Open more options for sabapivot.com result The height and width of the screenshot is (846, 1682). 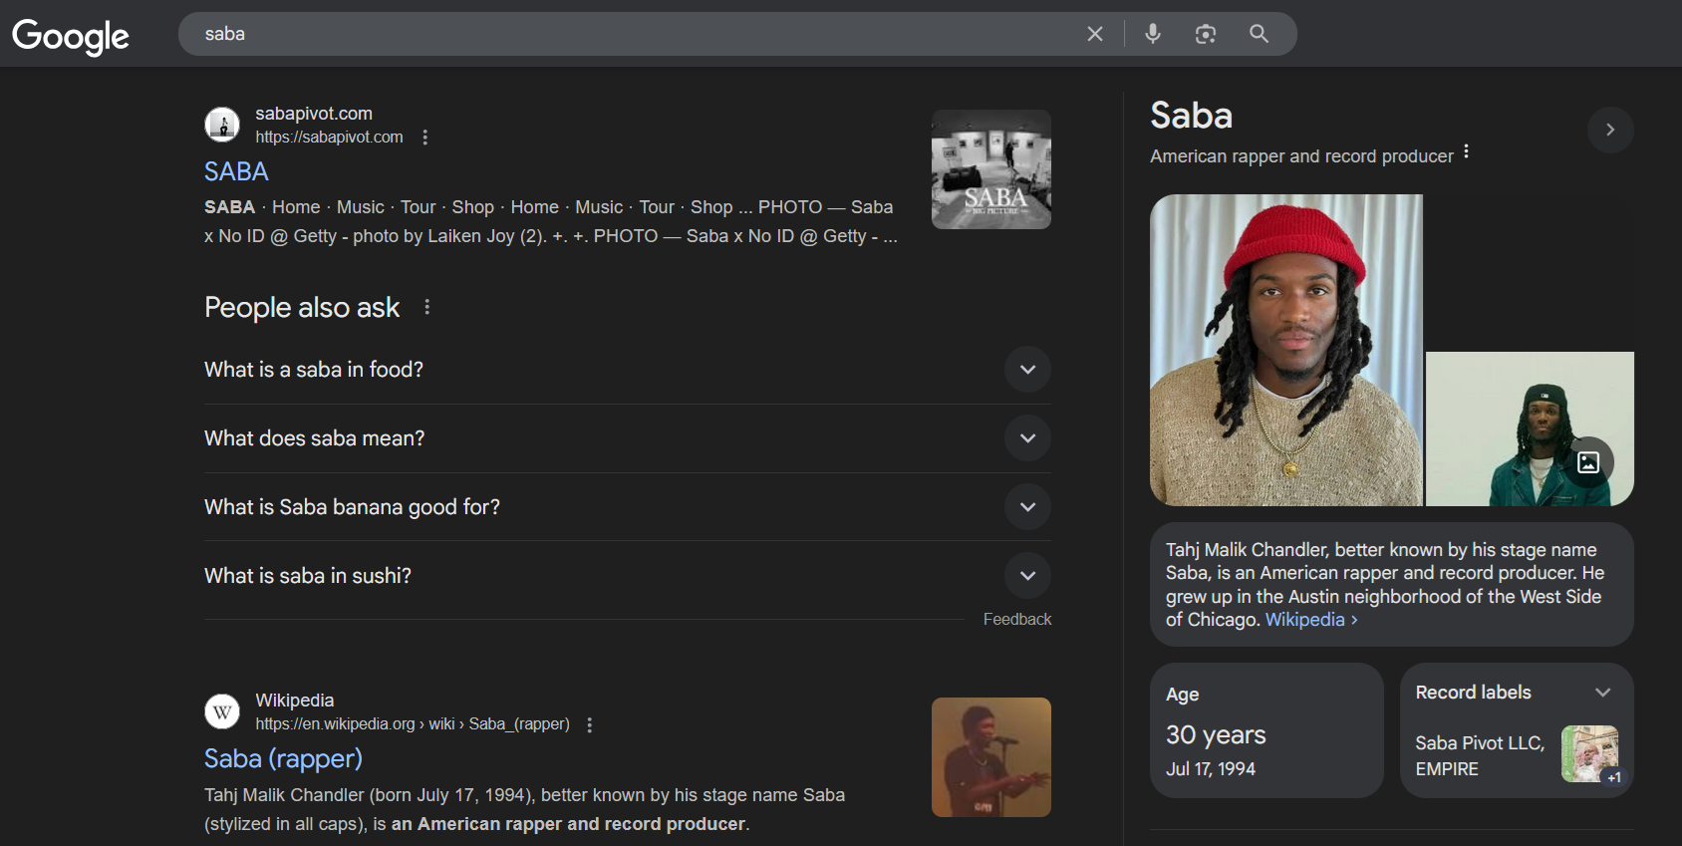(x=425, y=138)
